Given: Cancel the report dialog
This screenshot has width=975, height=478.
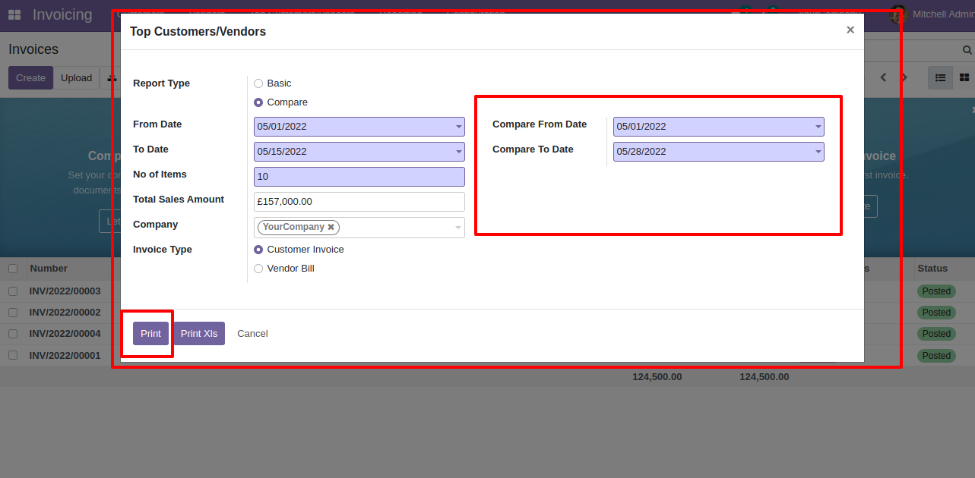Looking at the screenshot, I should click(x=252, y=334).
